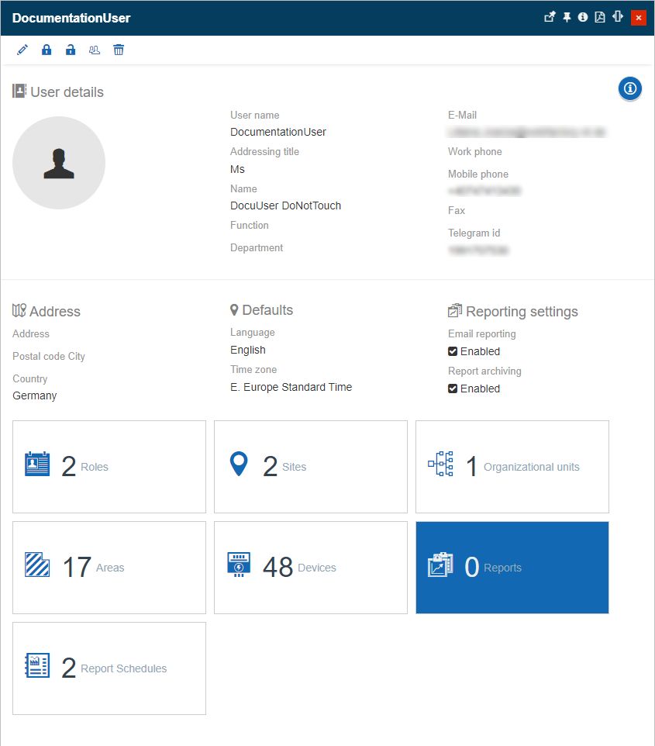
Task: Click the closed padlock lock-user icon
Action: pyautogui.click(x=47, y=50)
